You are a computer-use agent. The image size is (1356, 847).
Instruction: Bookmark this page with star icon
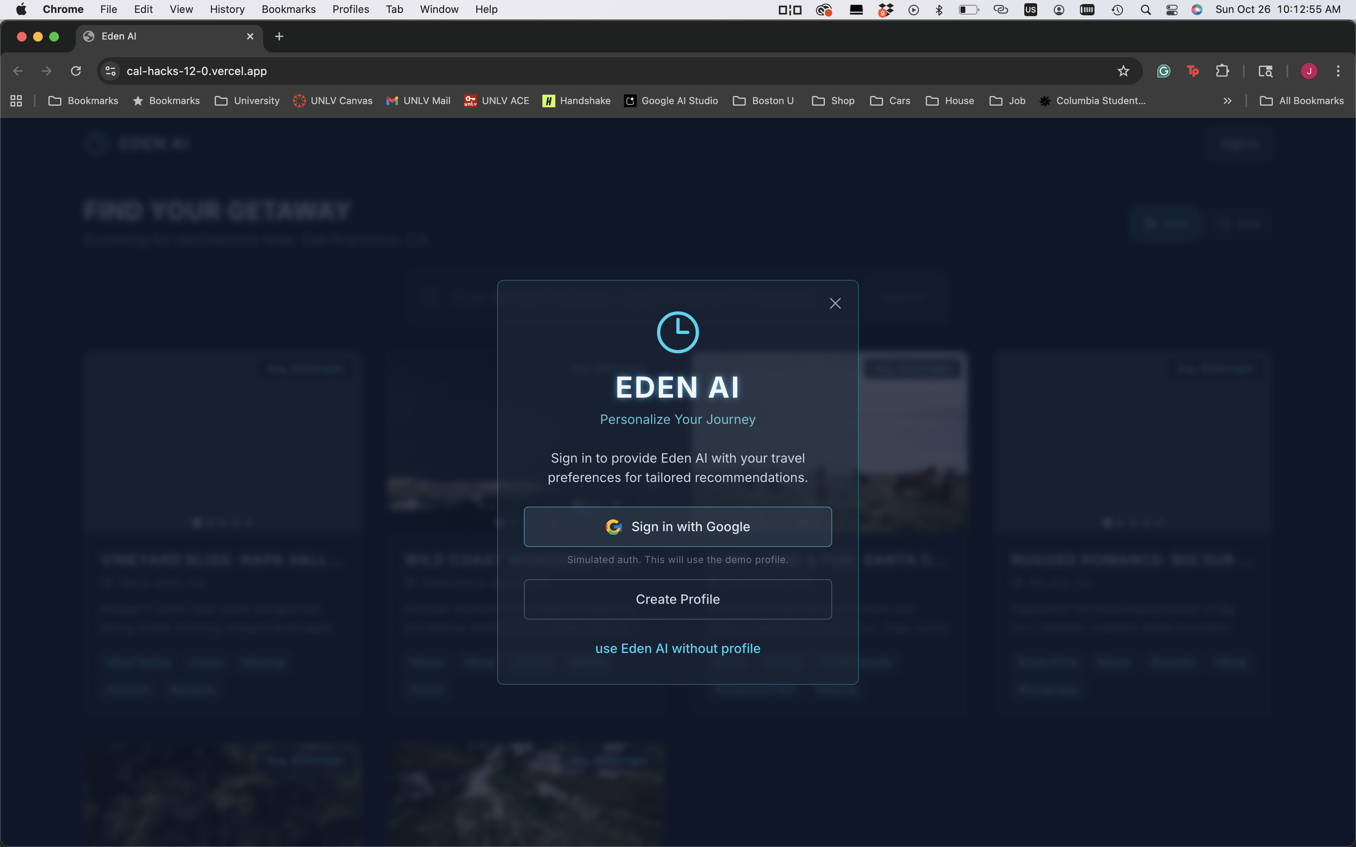1123,71
